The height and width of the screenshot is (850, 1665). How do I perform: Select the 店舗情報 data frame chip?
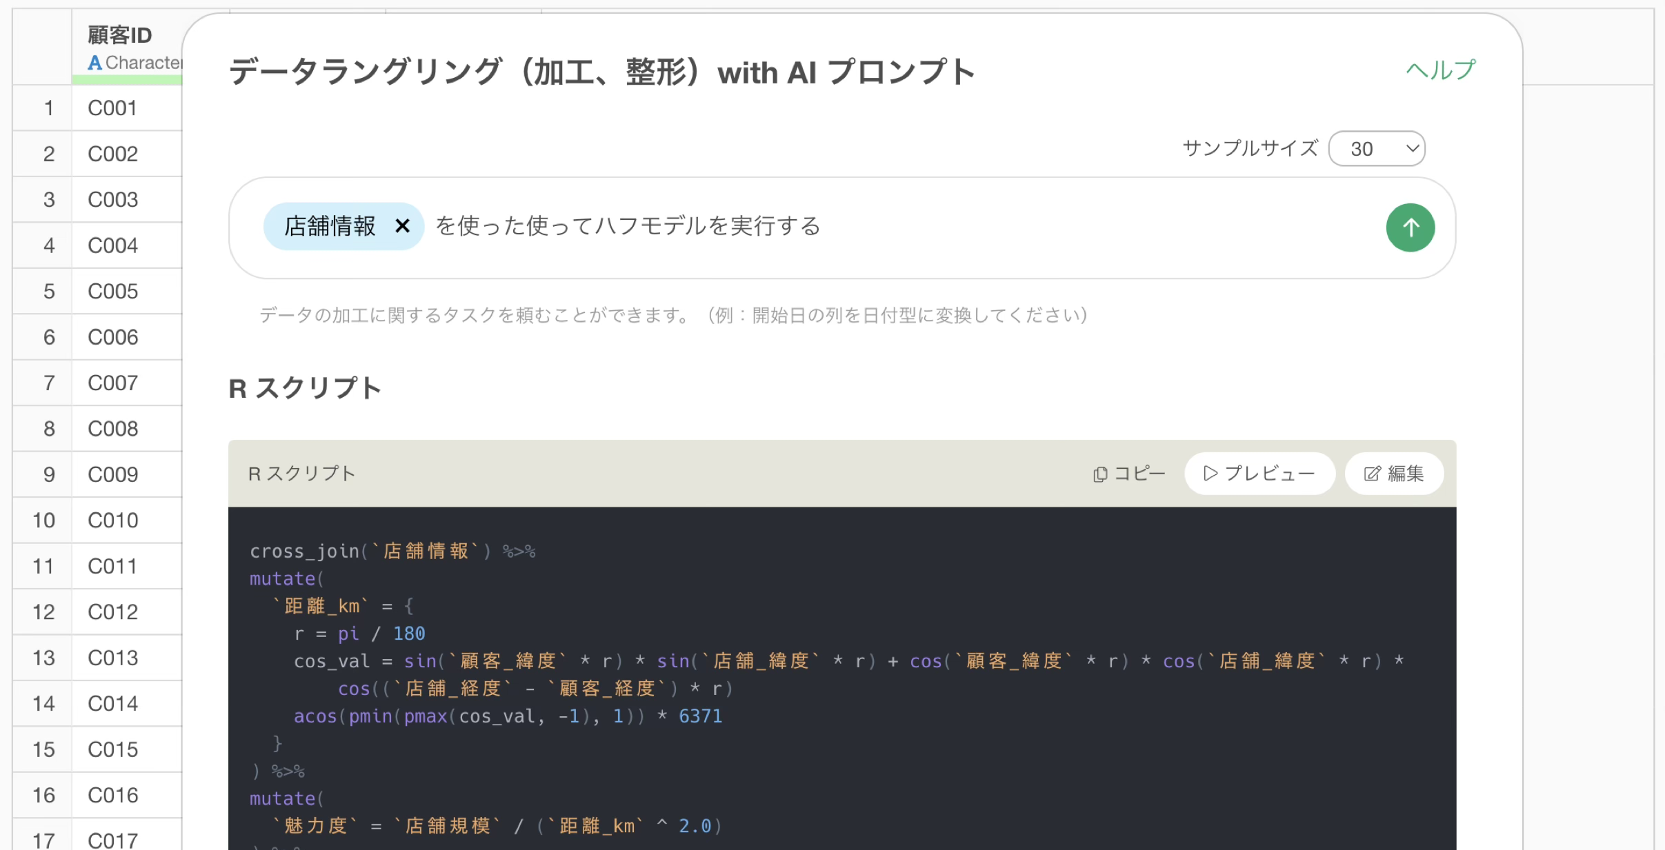click(330, 226)
